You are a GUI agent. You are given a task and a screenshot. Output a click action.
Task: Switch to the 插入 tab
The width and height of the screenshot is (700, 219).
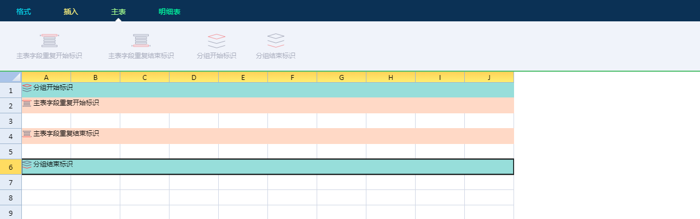pos(71,11)
